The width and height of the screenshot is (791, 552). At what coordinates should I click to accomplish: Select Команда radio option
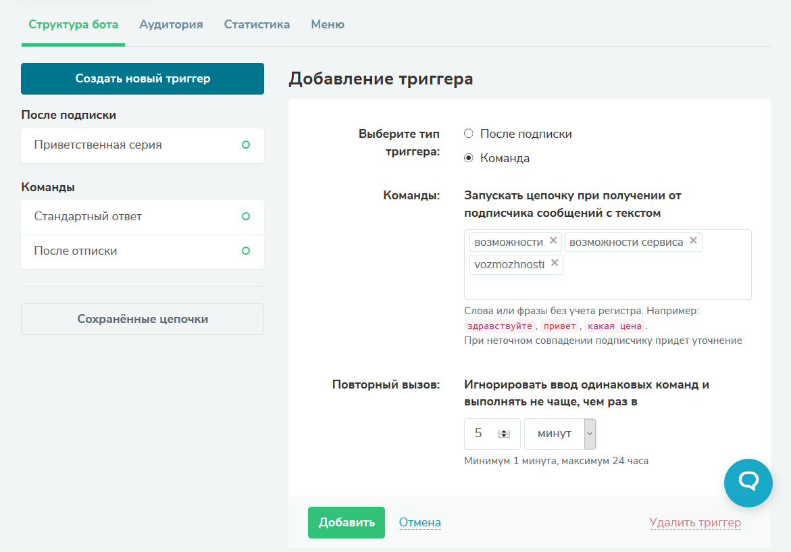pos(469,158)
